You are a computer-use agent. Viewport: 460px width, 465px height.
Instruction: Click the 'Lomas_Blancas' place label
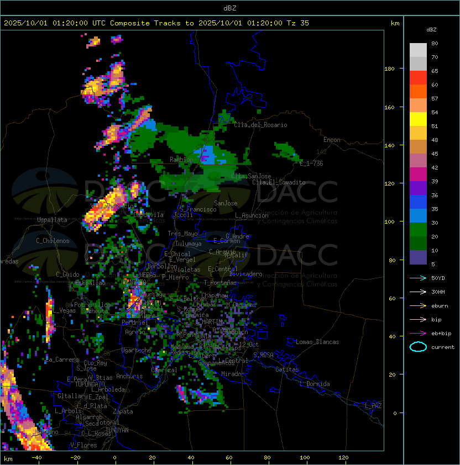317,342
